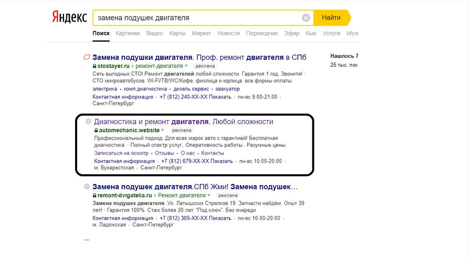468x262 pixels.
Task: Switch to the Эфир tab
Action: [292, 33]
